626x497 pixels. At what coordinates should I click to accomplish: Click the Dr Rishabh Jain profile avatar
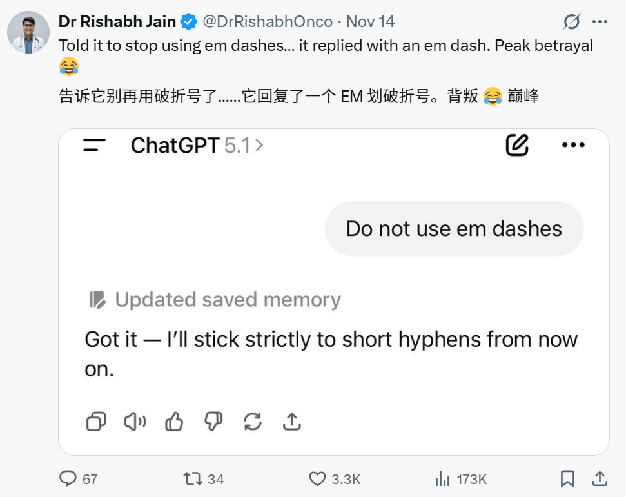29,32
